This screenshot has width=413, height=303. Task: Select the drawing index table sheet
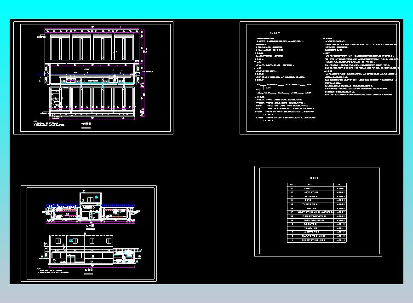pos(318,211)
